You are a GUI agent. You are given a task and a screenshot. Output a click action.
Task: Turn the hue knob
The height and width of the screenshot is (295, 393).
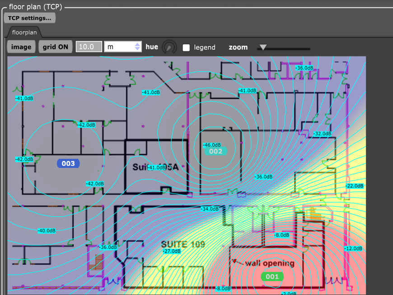[x=169, y=47]
